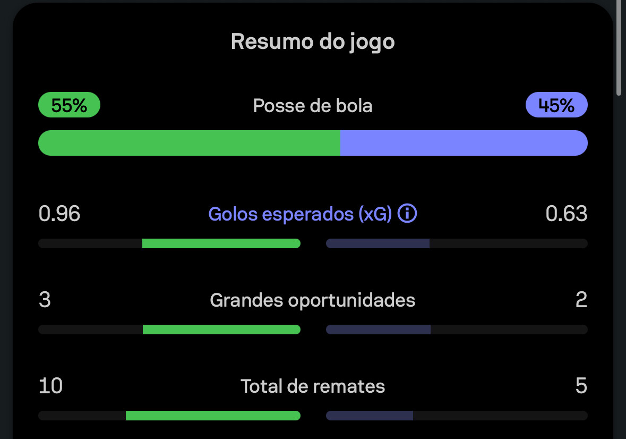This screenshot has height=439, width=626.
Task: Click the green 55% possession badge
Action: [x=69, y=105]
